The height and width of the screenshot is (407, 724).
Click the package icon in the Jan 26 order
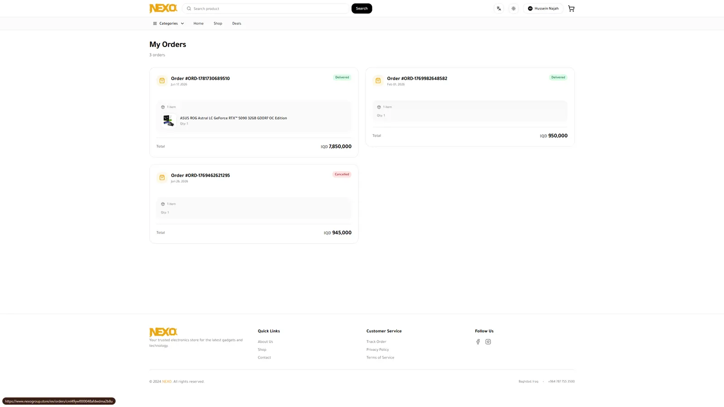coord(163,204)
